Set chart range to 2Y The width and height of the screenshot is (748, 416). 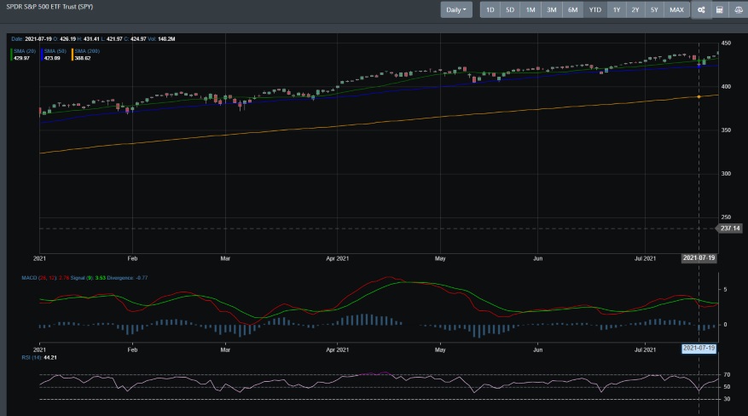(x=635, y=10)
